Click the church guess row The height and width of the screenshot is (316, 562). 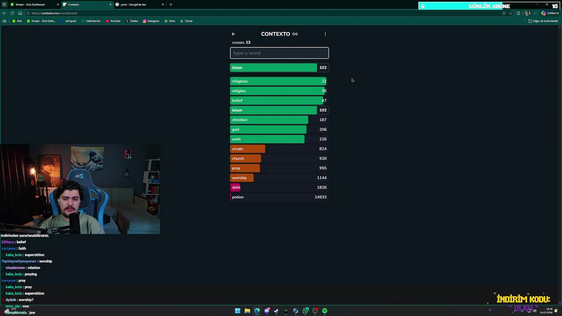coord(279,158)
